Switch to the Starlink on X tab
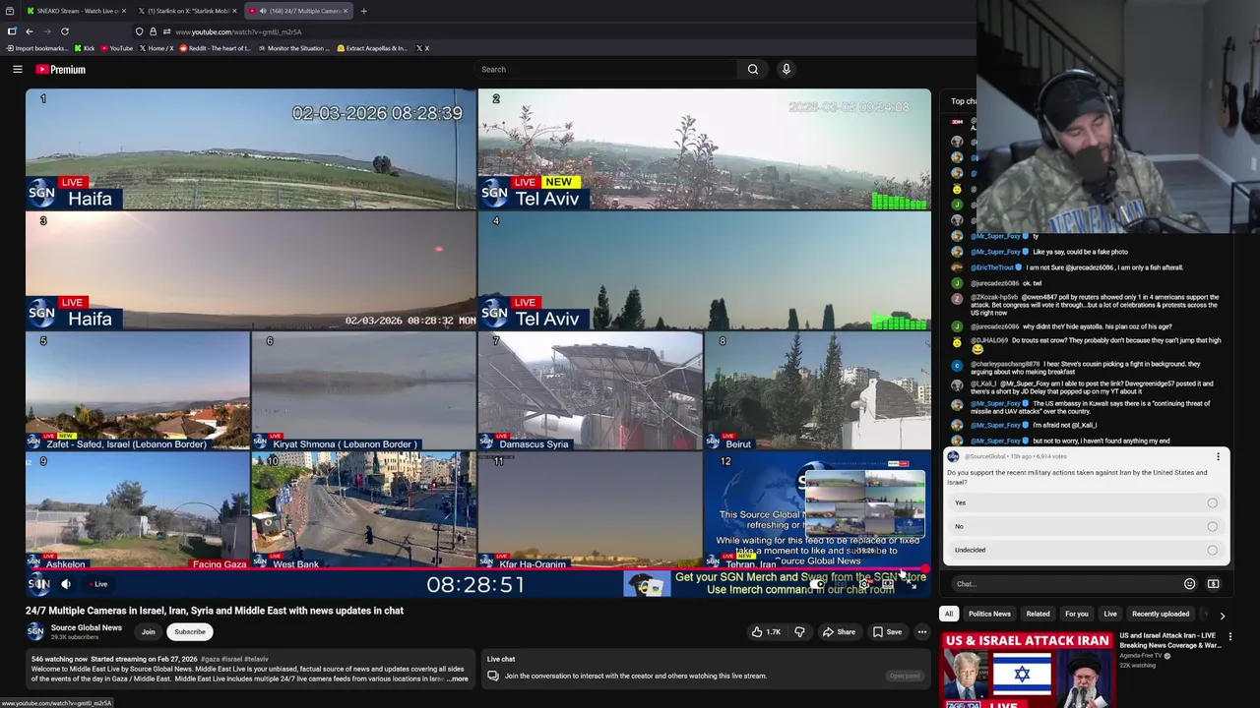The image size is (1260, 708). tap(187, 11)
